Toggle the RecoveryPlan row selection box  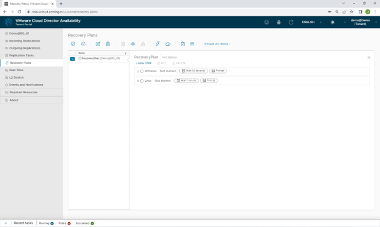73,58
